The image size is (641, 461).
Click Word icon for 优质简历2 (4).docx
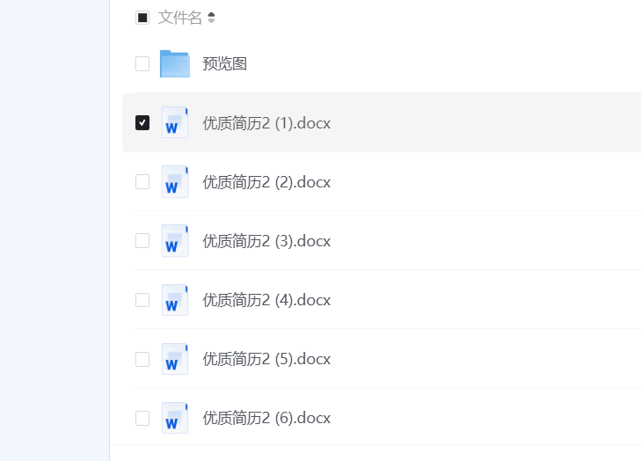175,300
